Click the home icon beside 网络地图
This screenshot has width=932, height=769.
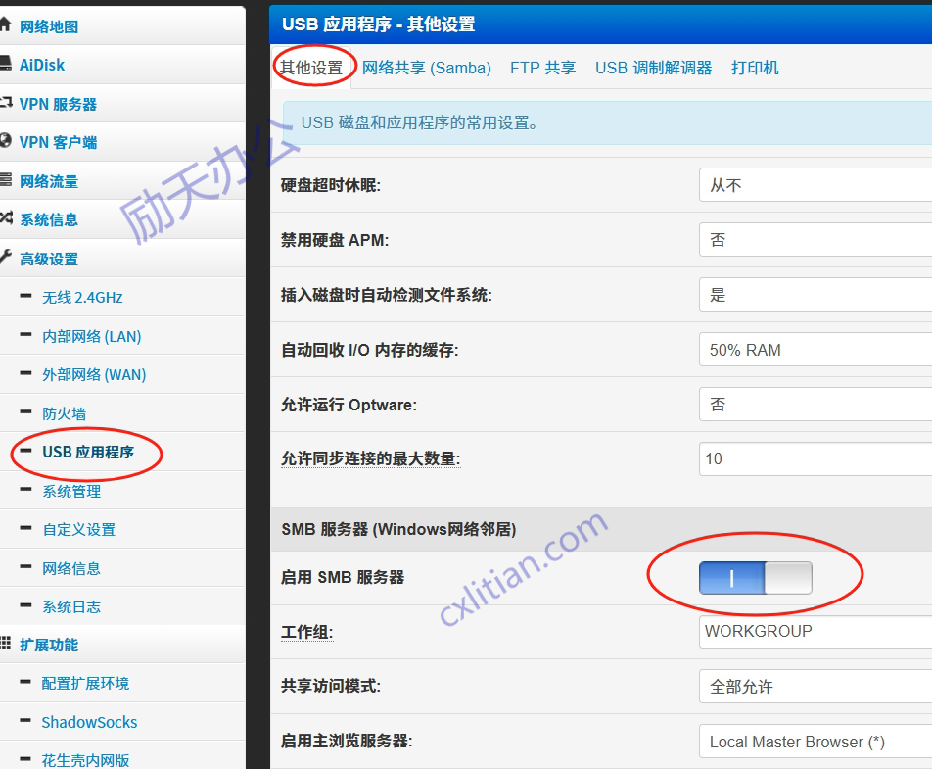[x=5, y=25]
